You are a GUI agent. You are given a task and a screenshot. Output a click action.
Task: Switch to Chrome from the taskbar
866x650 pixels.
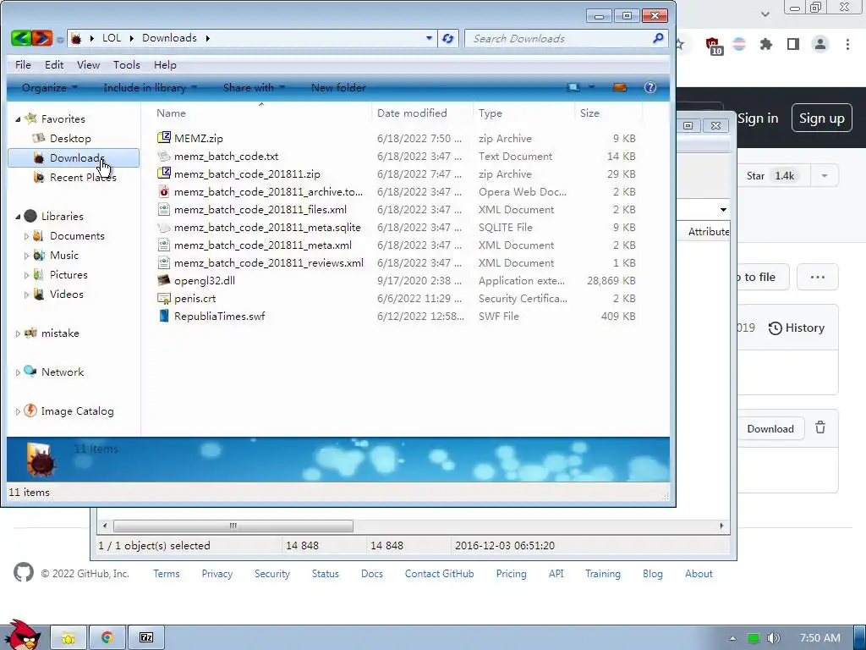(107, 638)
